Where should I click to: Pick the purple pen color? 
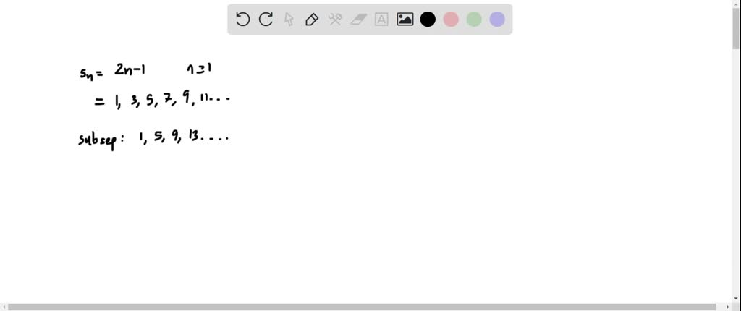pos(497,20)
